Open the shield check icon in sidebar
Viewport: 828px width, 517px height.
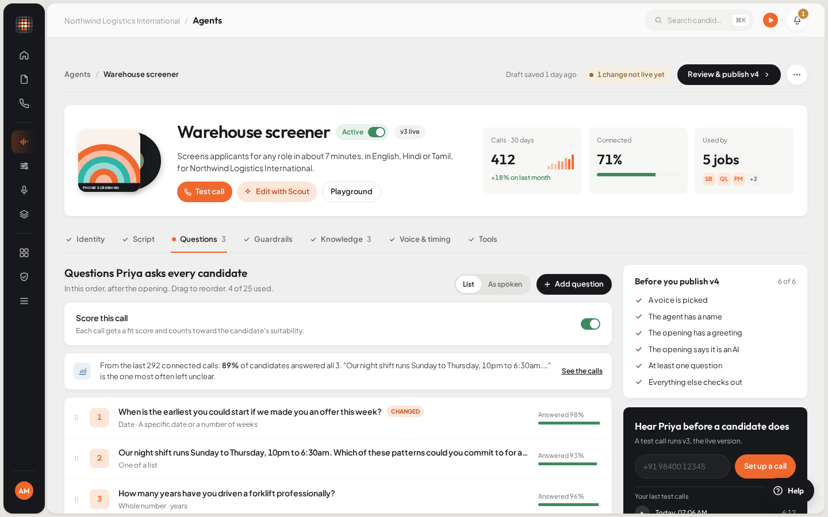point(24,277)
